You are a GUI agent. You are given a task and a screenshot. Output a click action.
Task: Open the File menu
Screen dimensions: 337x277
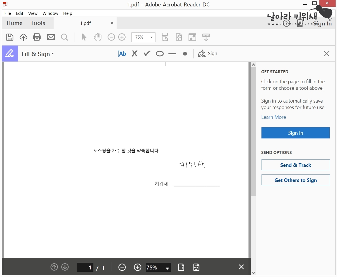pos(8,13)
